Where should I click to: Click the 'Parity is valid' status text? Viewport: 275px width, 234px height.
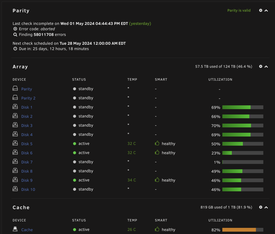coord(239,10)
